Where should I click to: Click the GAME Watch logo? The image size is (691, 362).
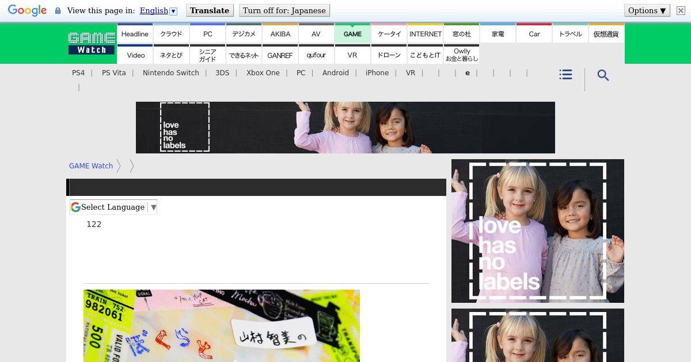(92, 44)
